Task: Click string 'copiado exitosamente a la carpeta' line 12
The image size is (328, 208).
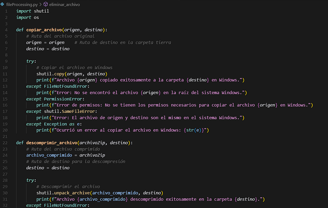Action: pyautogui.click(x=142, y=80)
